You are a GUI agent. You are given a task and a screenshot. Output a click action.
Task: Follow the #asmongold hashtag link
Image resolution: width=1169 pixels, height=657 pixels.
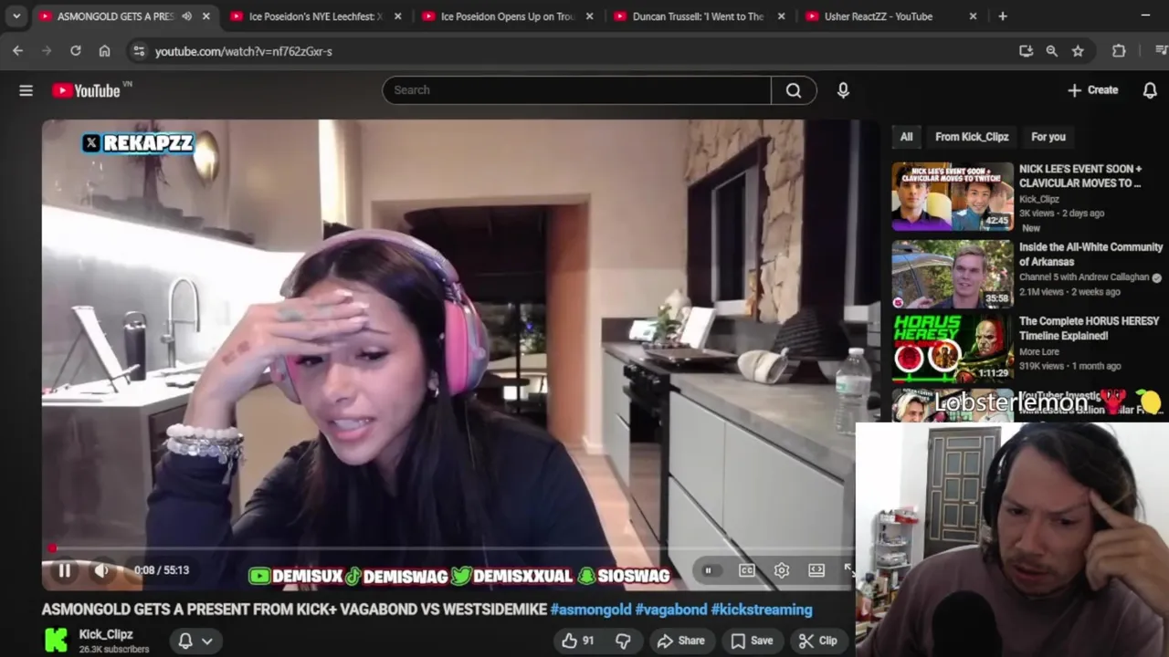coord(591,610)
